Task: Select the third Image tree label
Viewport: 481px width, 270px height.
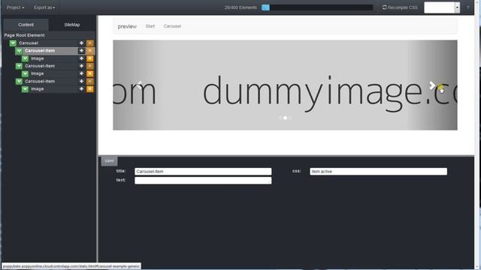Action: pos(37,89)
